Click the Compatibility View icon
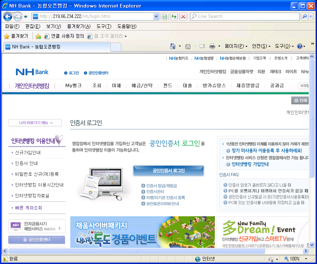This screenshot has height=264, width=317. (x=165, y=16)
